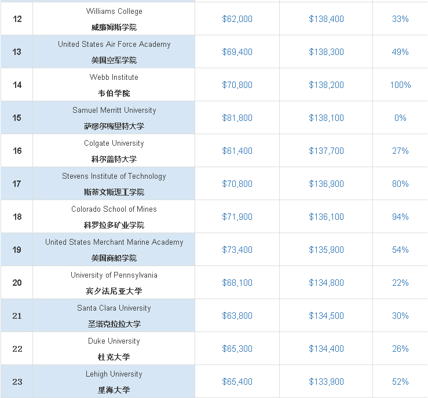Select Chinese name 杜克大学
The height and width of the screenshot is (398, 428).
pos(114,357)
